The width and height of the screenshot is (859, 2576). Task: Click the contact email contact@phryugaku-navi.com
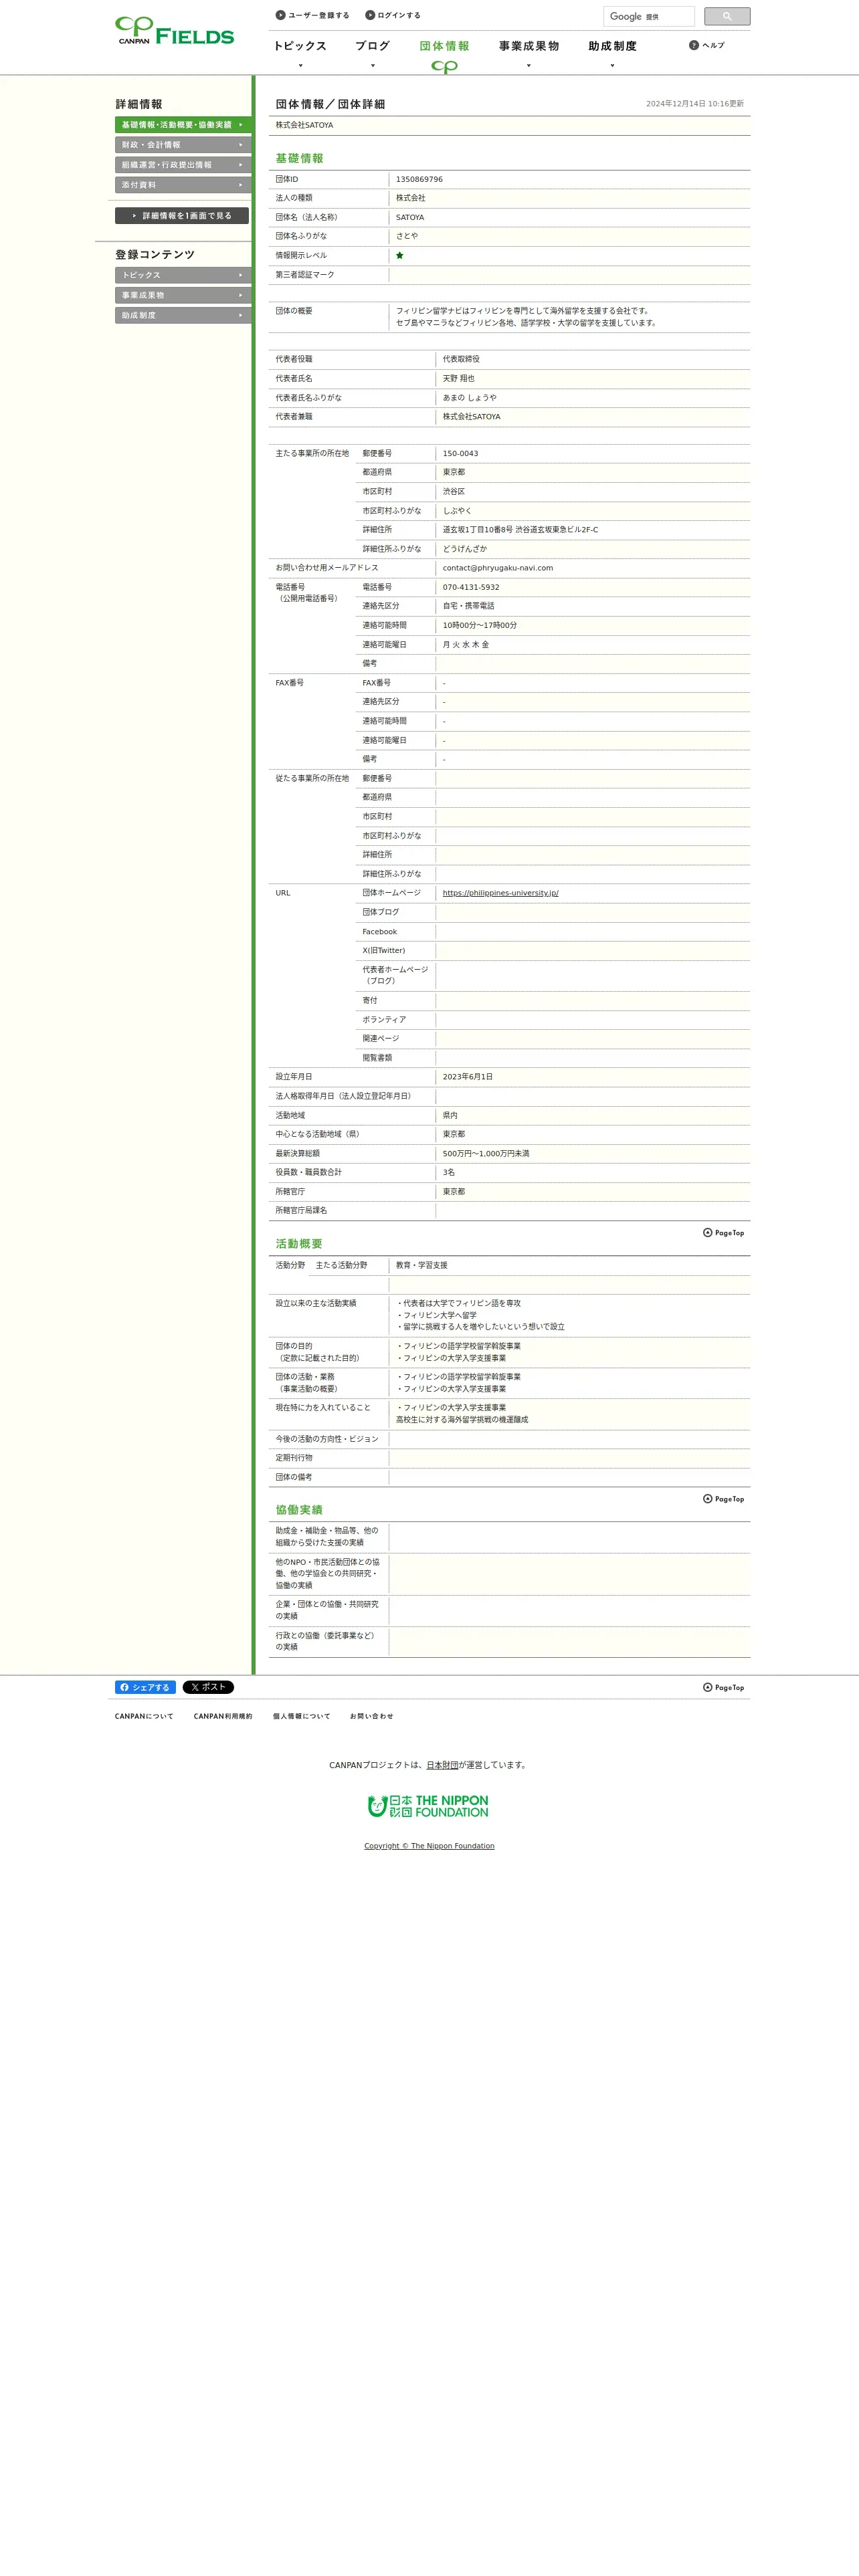tap(498, 568)
